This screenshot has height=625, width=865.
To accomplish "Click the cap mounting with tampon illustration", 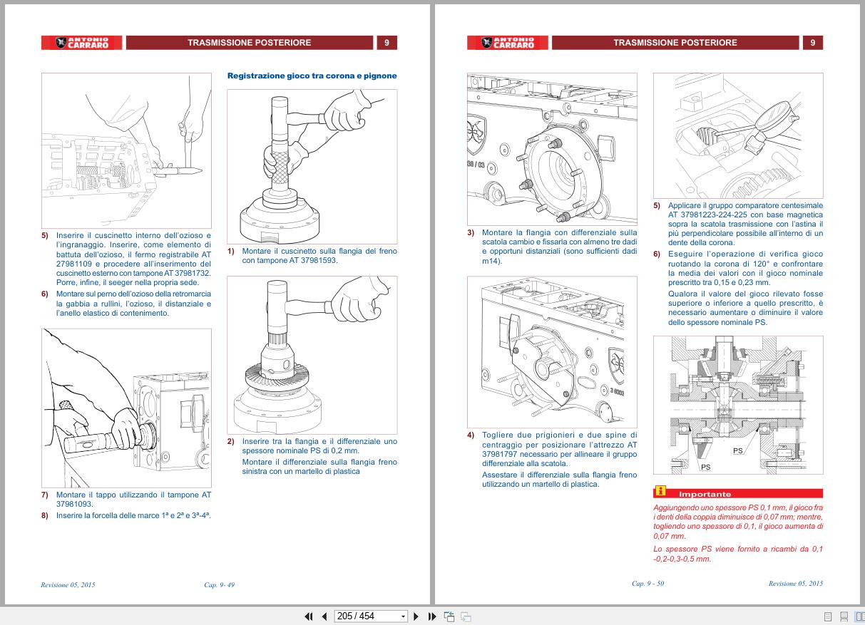I will click(x=126, y=408).
